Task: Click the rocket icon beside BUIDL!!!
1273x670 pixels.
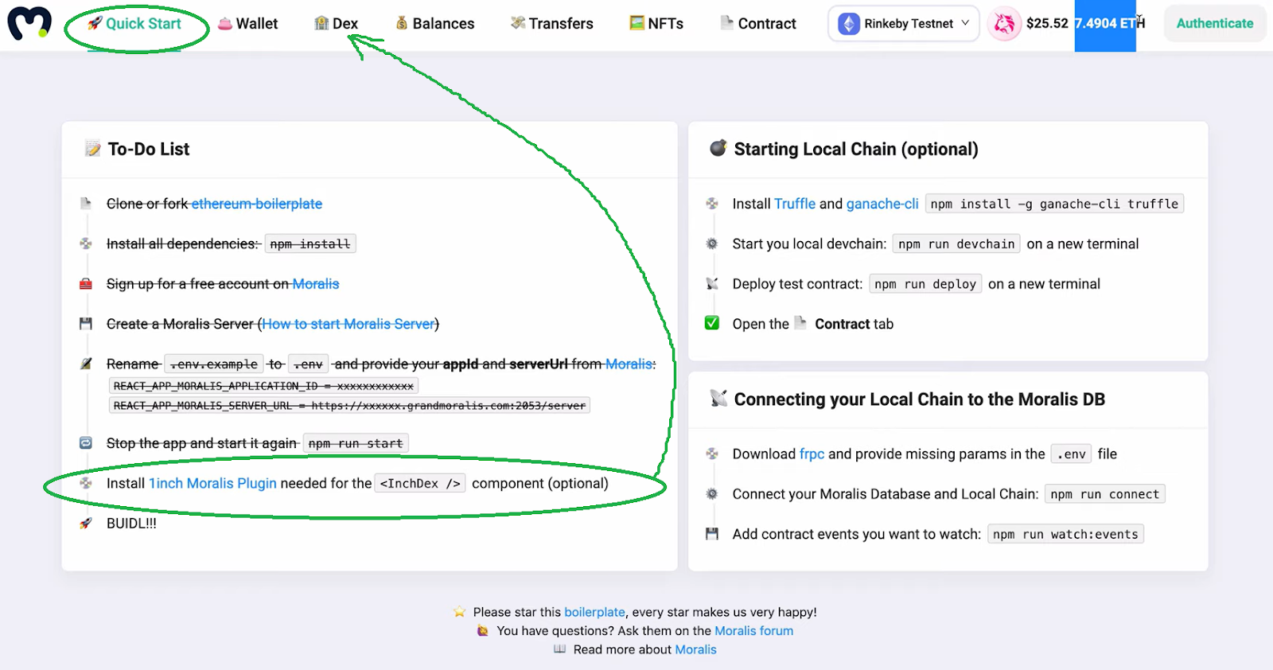Action: [x=86, y=523]
